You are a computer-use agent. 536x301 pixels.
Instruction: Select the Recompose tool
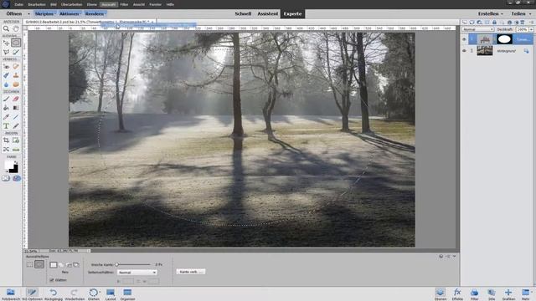point(16,140)
